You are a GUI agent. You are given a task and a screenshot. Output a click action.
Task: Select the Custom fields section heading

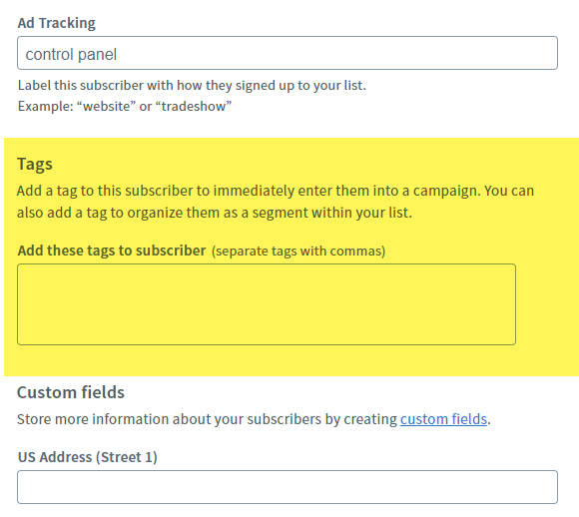(71, 392)
